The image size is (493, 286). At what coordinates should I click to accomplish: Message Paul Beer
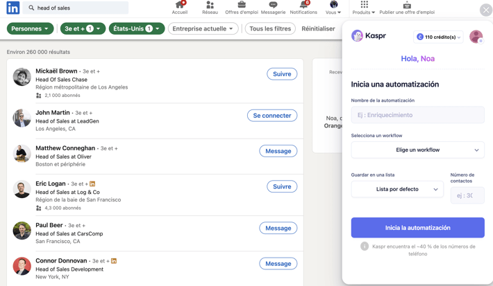pos(278,228)
